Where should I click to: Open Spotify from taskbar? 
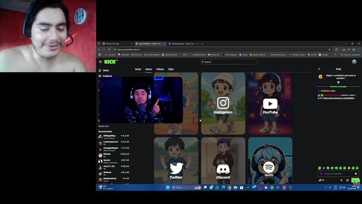tap(272, 188)
